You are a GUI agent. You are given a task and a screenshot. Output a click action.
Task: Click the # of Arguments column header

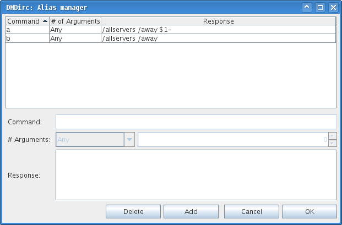click(75, 21)
